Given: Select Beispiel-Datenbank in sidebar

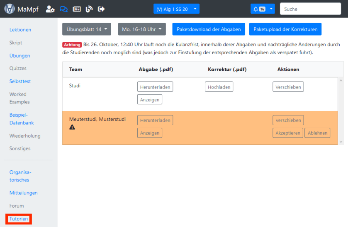Looking at the screenshot, I should 22,119.
